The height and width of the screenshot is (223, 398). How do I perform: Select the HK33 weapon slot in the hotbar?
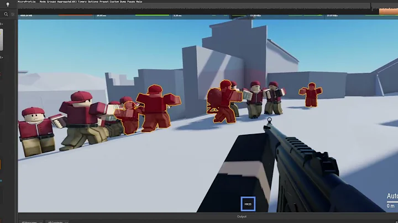(248, 204)
